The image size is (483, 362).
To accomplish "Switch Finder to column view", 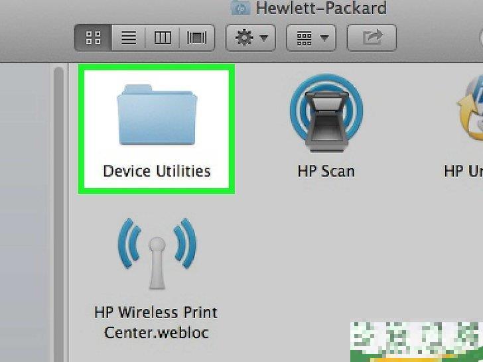I will [x=163, y=38].
